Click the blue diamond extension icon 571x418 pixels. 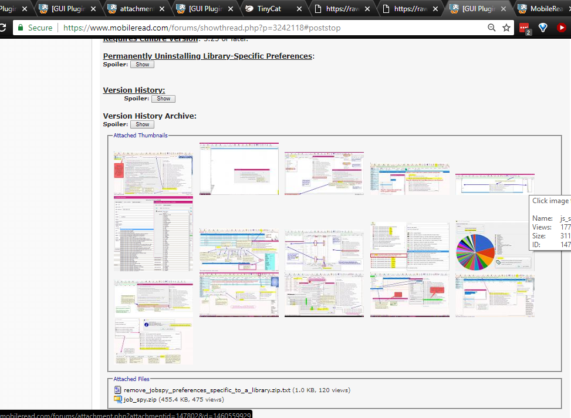click(543, 28)
